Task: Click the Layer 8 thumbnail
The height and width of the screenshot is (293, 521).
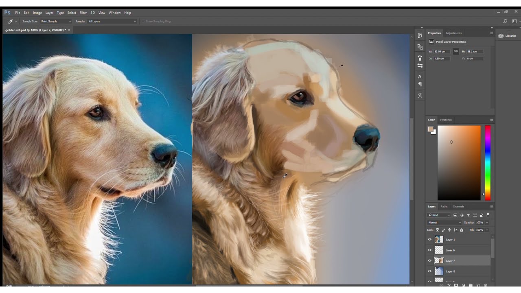Action: pos(439,271)
